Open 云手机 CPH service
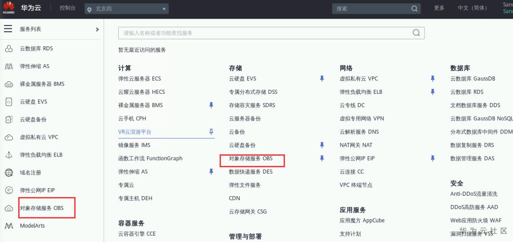 pyautogui.click(x=132, y=118)
